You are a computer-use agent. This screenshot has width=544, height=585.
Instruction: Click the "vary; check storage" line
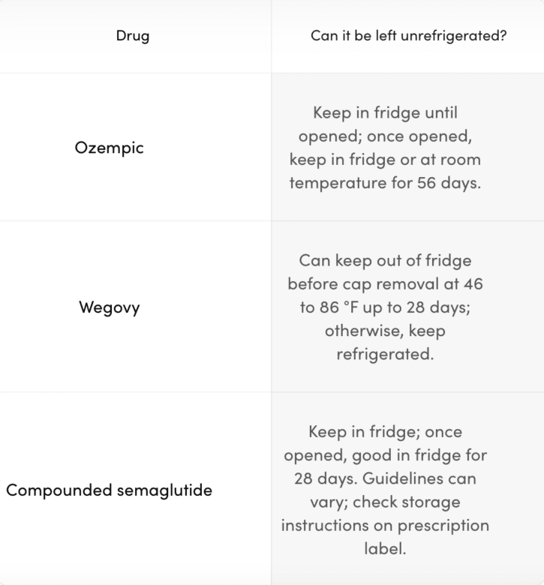click(385, 502)
